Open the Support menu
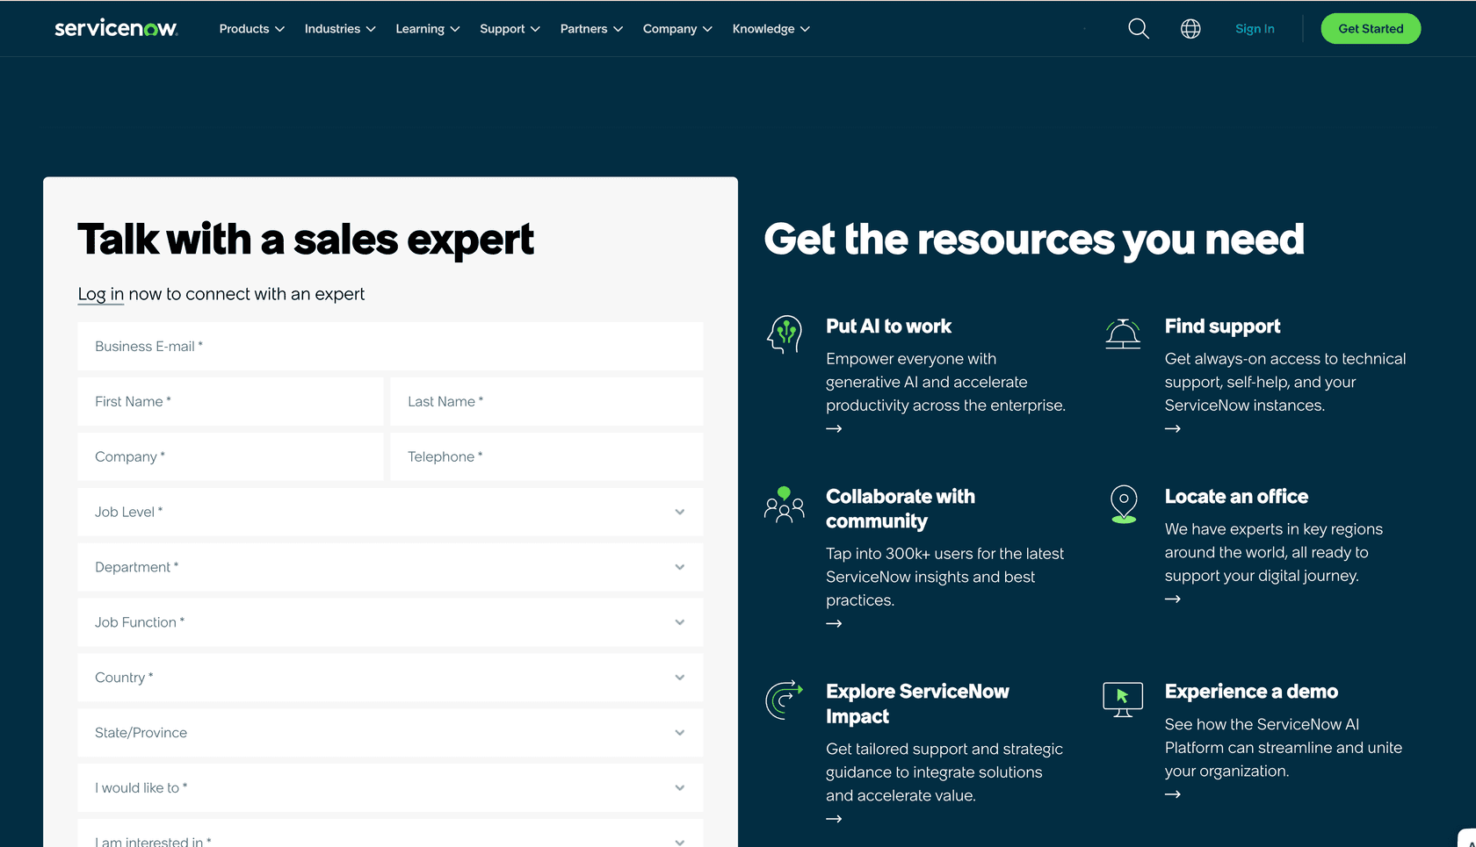 (x=510, y=29)
